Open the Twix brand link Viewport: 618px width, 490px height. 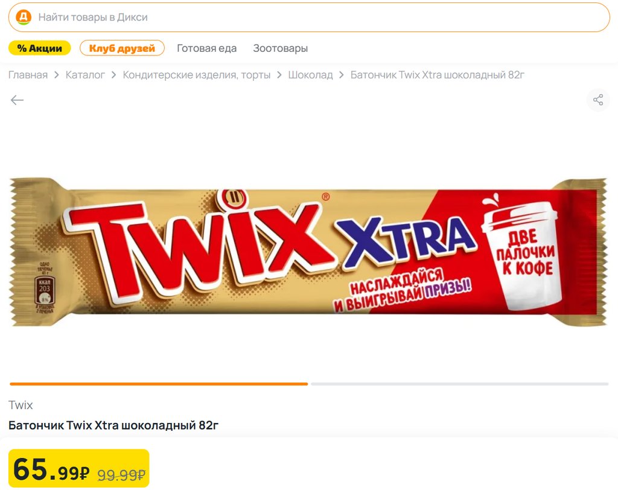click(21, 406)
